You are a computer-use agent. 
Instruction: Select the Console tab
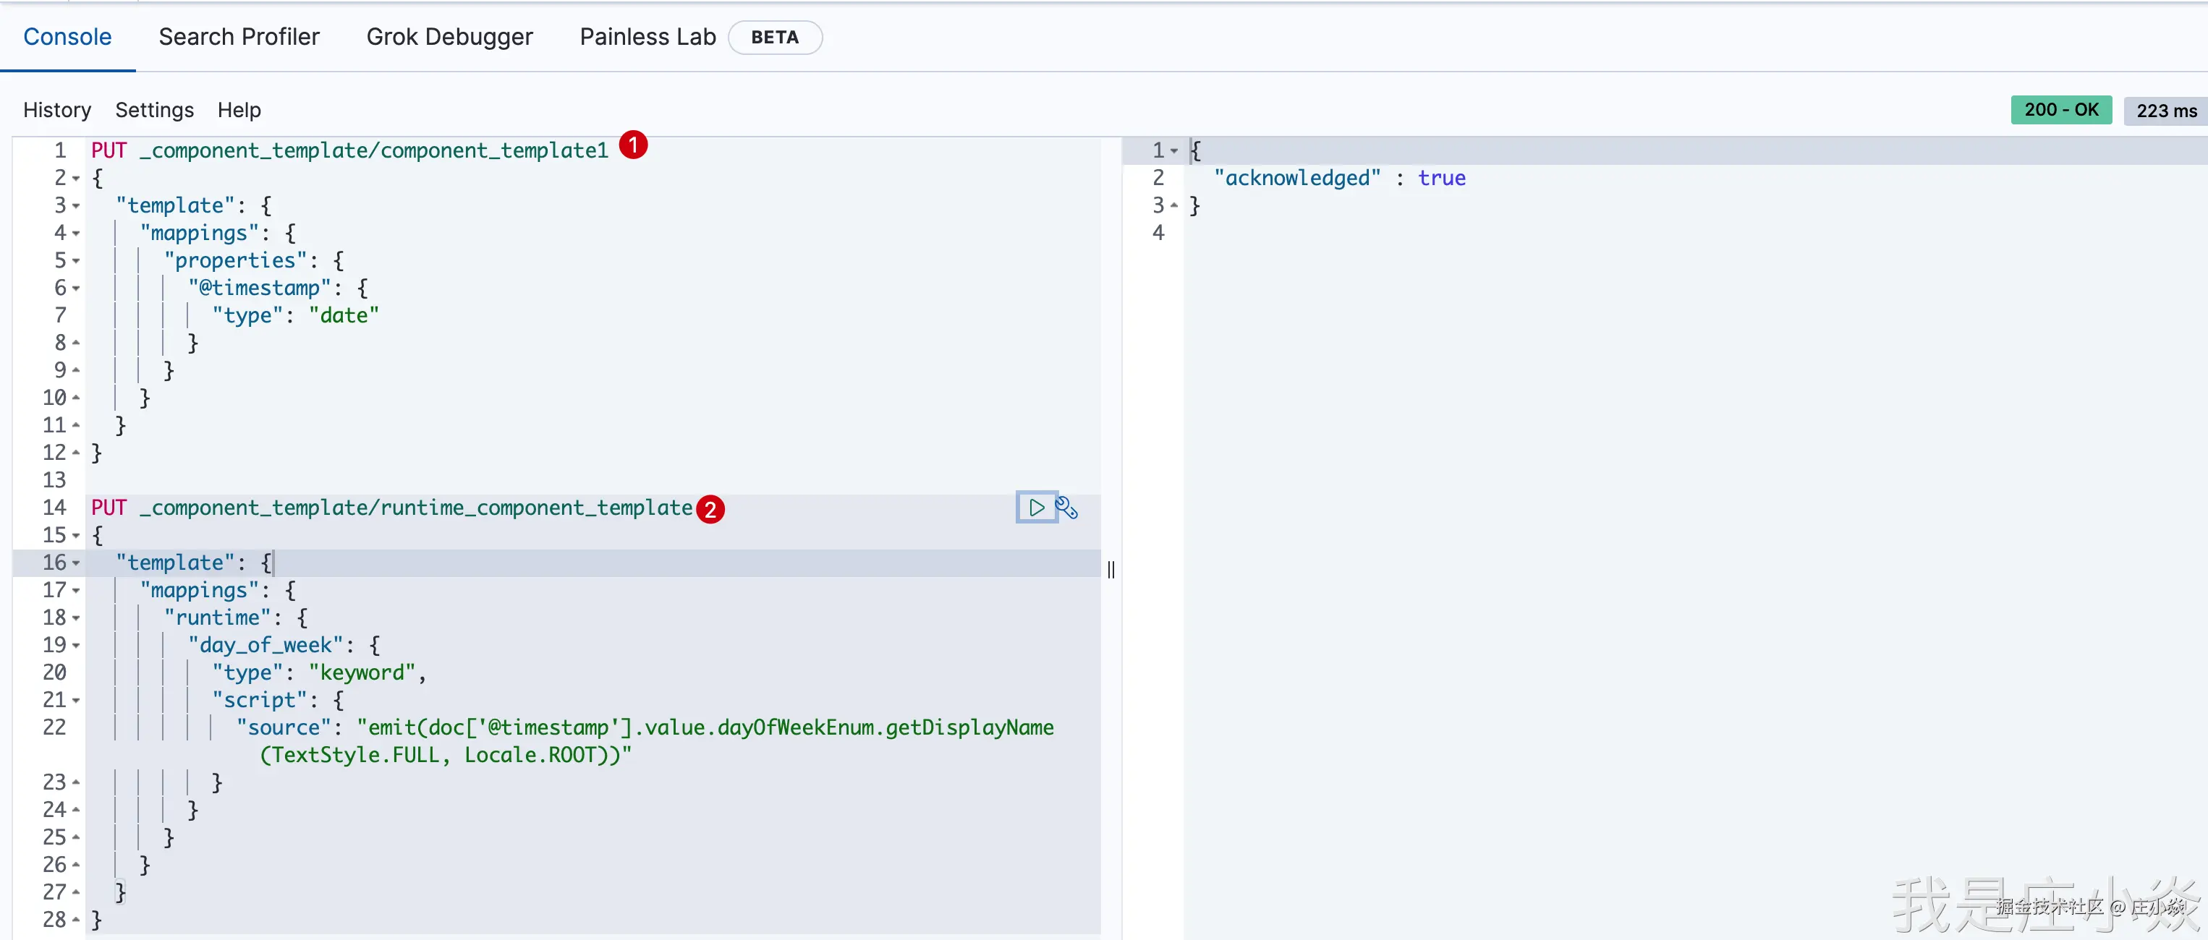(x=67, y=37)
